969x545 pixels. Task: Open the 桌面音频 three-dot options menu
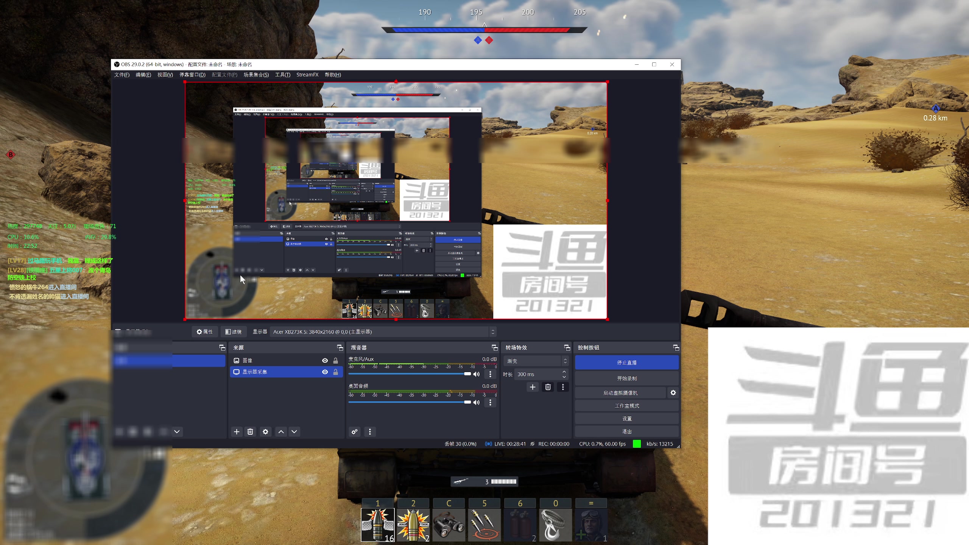click(x=490, y=402)
